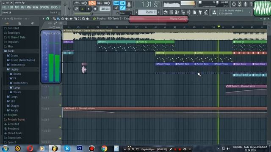Click the audio editor scissors icon
This screenshot has width=271, height=152.
pos(240,4)
